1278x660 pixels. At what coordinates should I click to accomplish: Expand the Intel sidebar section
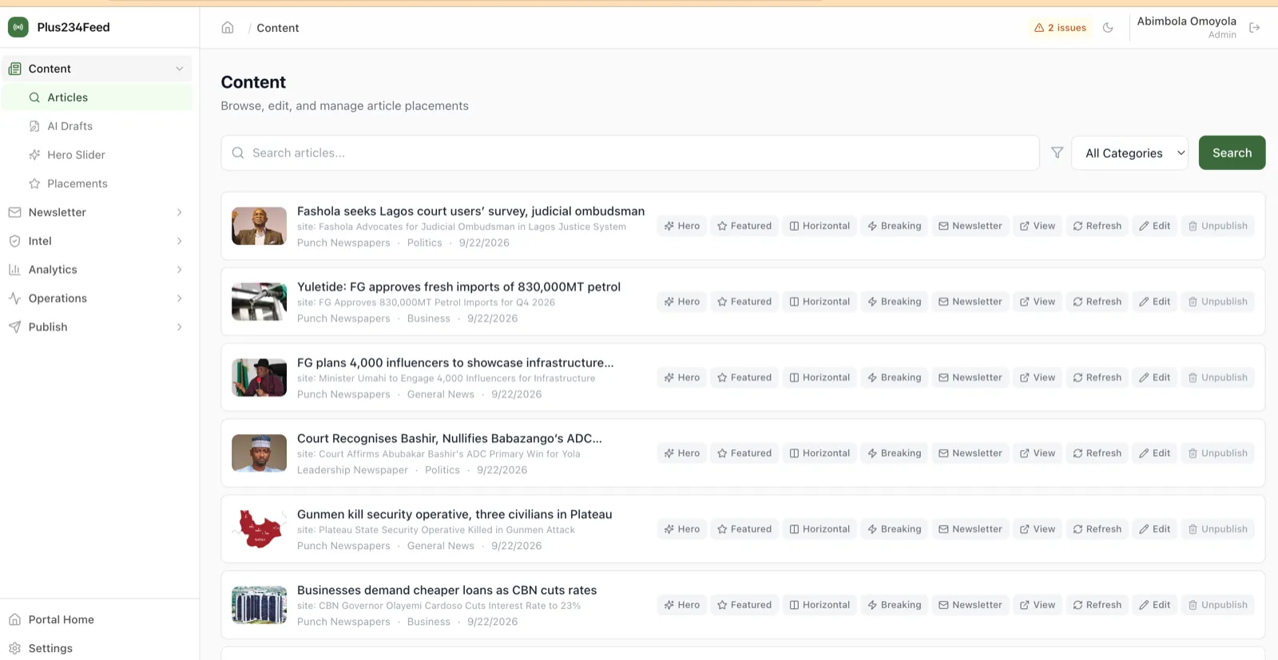tap(96, 241)
